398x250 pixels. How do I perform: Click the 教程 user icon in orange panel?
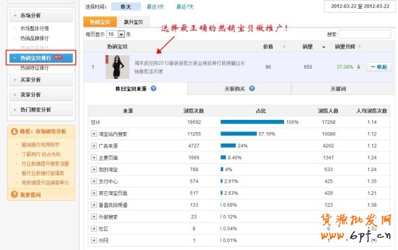pos(14,131)
